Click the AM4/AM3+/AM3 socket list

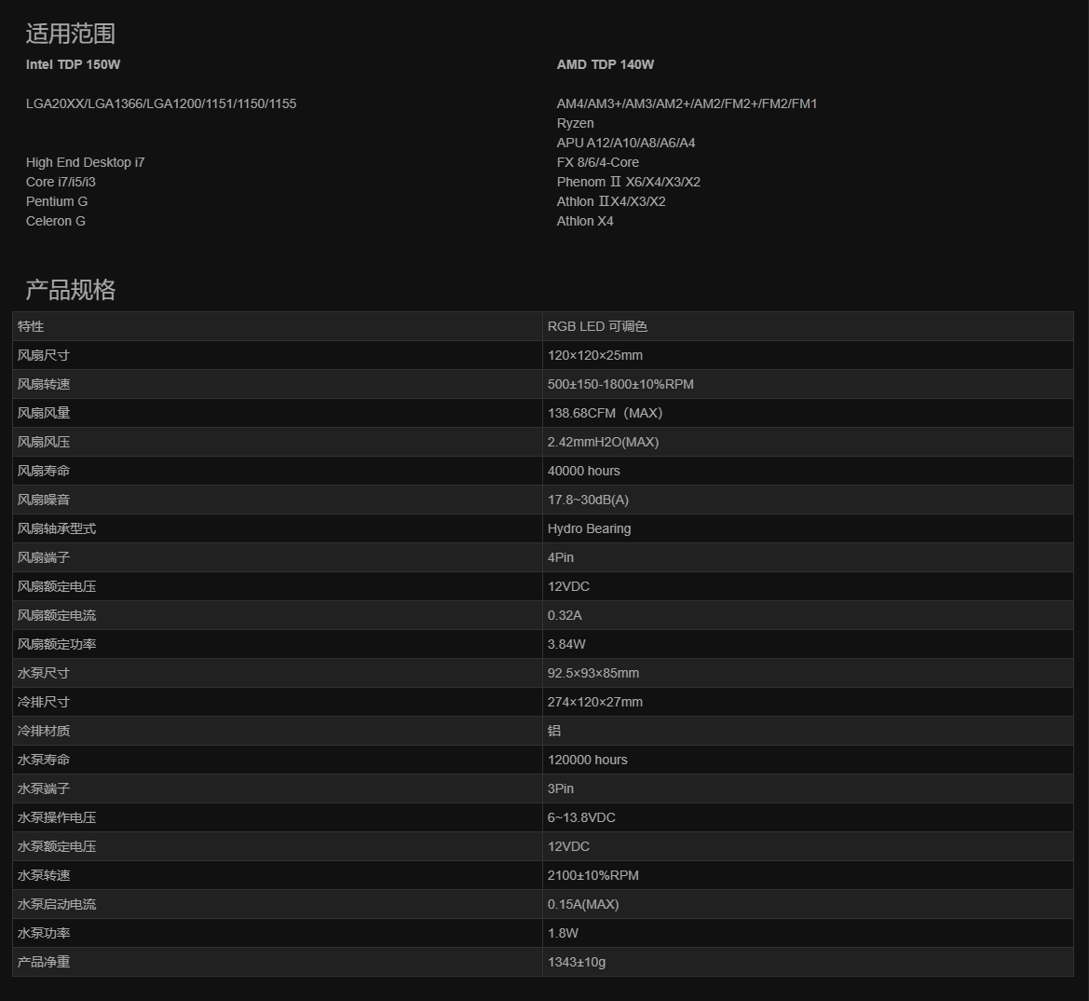click(687, 103)
